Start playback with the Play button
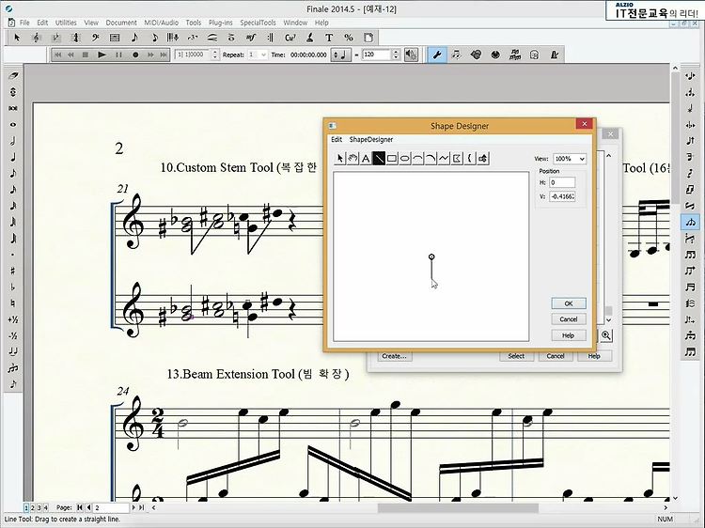Image resolution: width=705 pixels, height=528 pixels. [102, 54]
